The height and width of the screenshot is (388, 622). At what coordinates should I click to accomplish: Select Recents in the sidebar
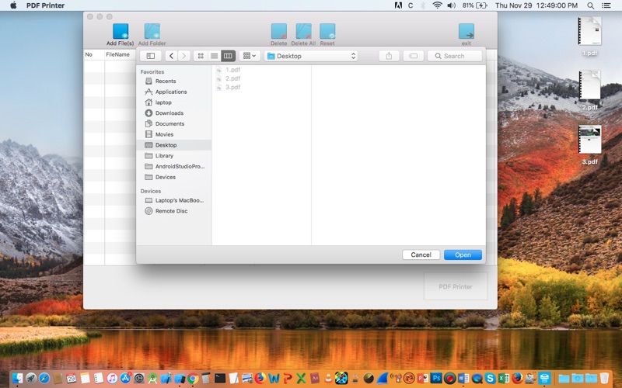[173, 81]
